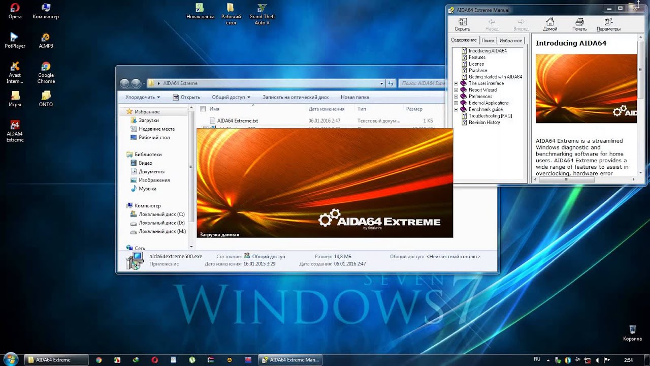The height and width of the screenshot is (366, 650).
Task: Open the Getting started with AIDA64 topic
Action: 495,77
